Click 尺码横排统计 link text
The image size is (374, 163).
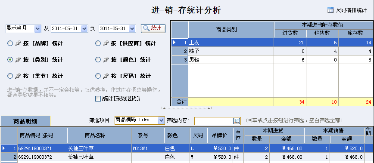point(351,10)
